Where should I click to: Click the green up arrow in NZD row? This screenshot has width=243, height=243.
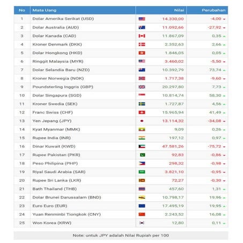point(224,70)
